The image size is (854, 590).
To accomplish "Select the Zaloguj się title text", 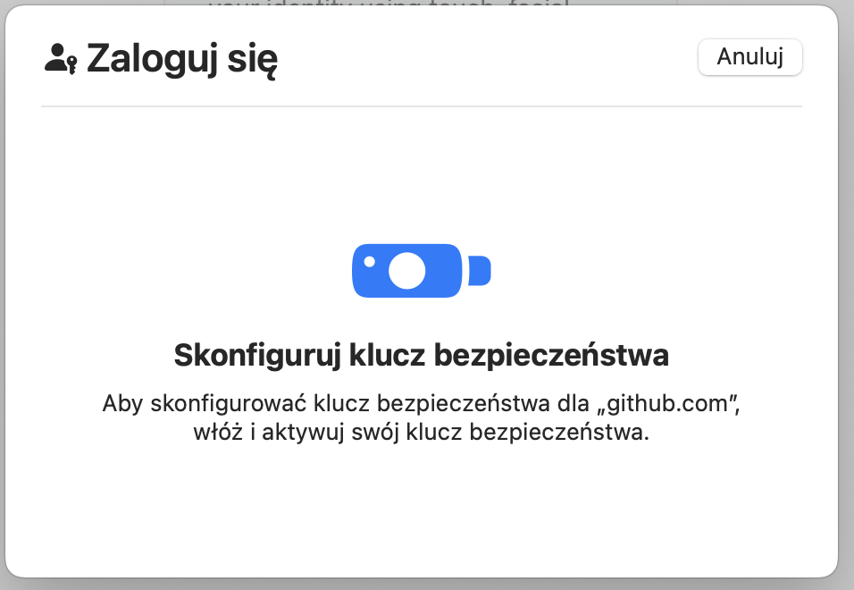I will 182,59.
